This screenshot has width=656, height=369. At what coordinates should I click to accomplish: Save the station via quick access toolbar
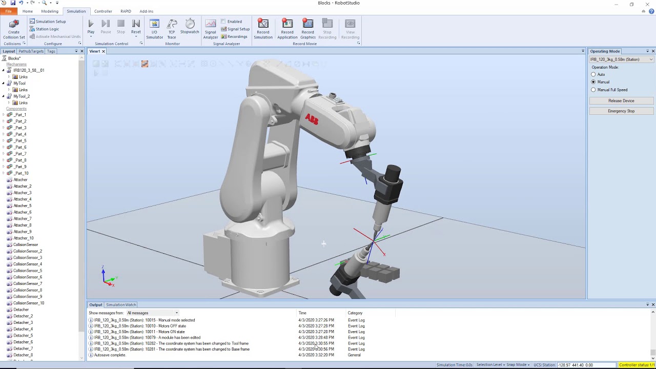13,3
